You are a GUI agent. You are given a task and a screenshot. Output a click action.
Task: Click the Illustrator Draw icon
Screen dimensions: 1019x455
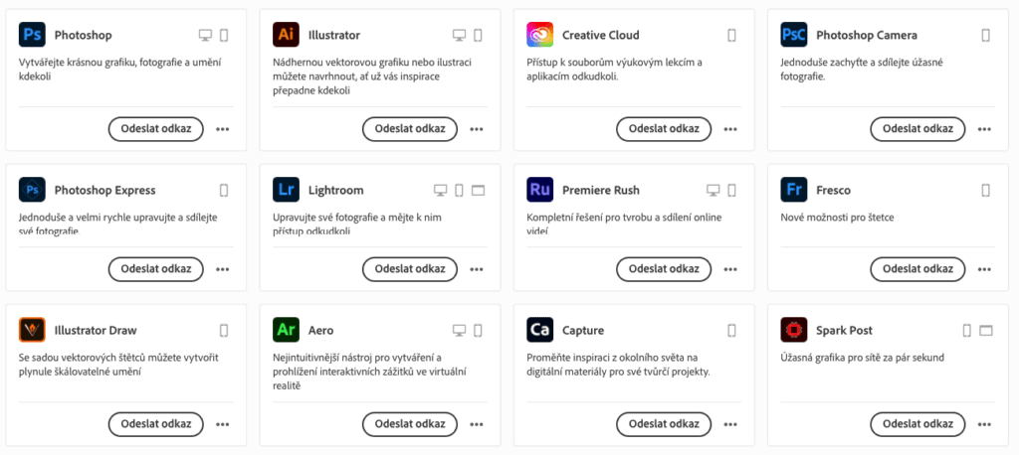(32, 330)
